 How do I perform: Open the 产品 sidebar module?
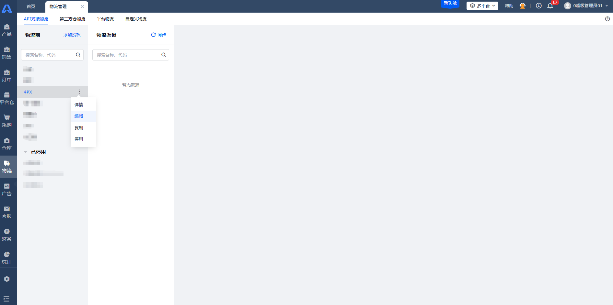(x=7, y=30)
